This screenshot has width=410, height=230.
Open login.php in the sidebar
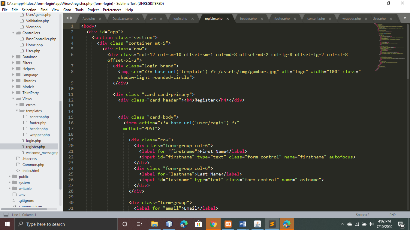[x=34, y=141]
